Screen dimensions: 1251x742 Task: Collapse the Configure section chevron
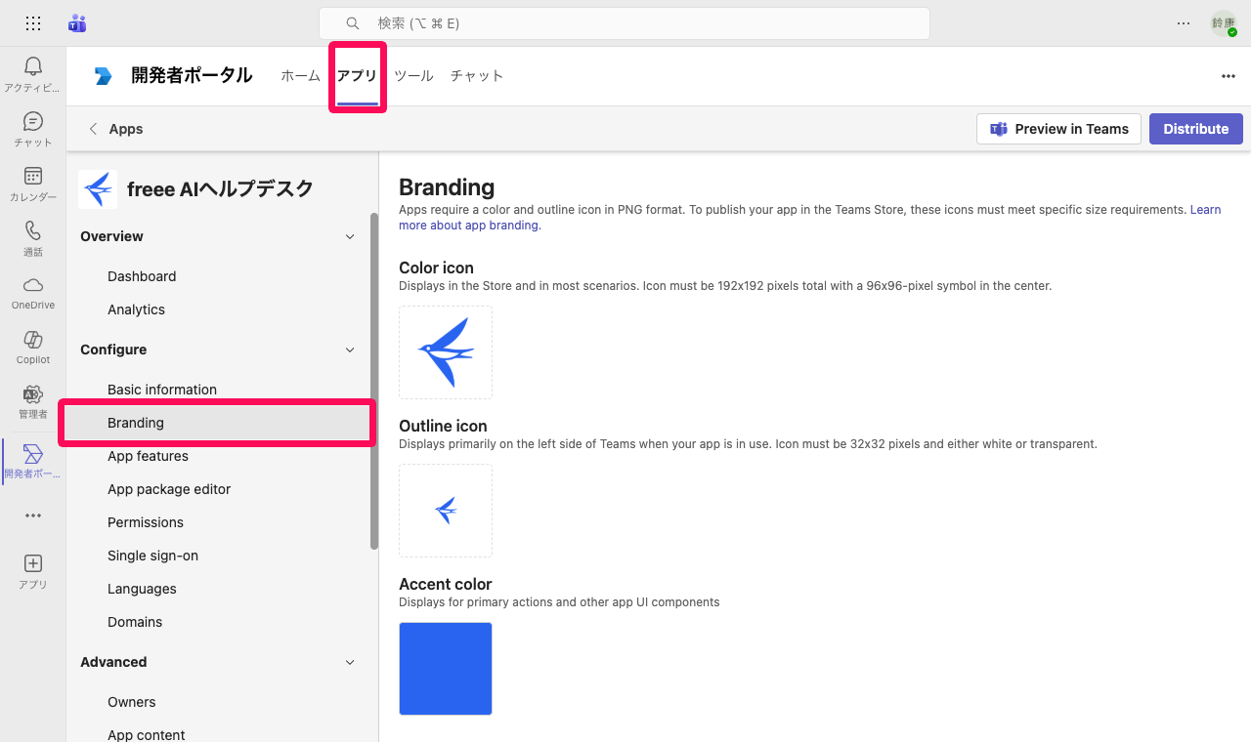[x=351, y=350]
